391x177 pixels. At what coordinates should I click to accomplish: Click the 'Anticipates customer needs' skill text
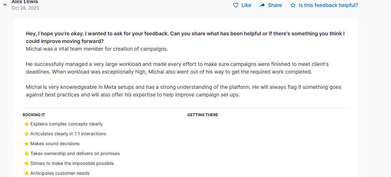pos(60,173)
